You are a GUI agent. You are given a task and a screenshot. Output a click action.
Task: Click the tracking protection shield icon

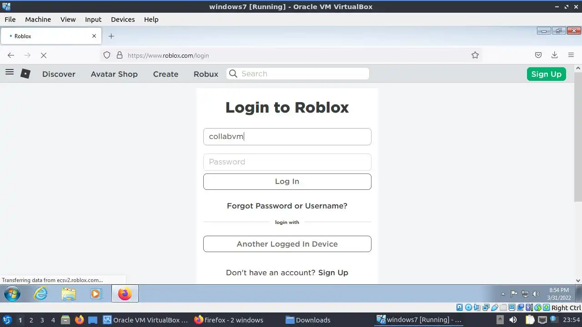107,55
